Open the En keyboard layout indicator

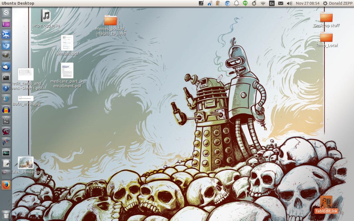pyautogui.click(x=272, y=3)
